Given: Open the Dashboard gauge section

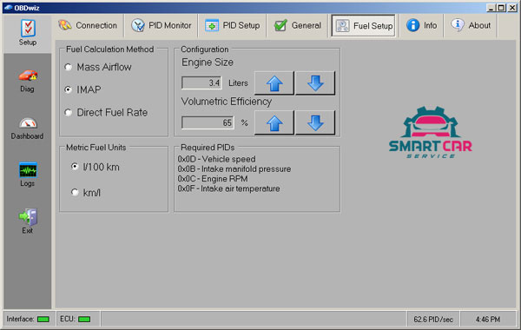Looking at the screenshot, I should click(27, 129).
